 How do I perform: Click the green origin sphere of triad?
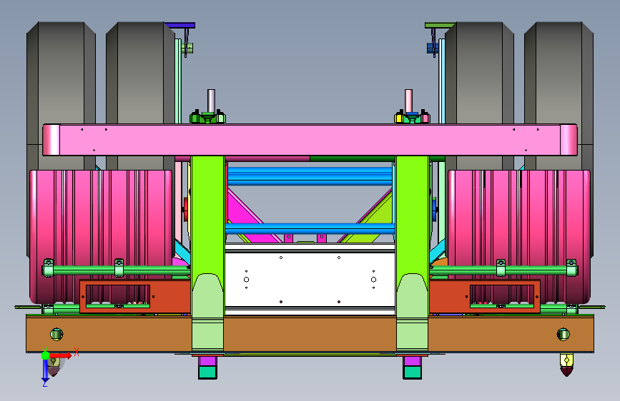click(x=45, y=355)
